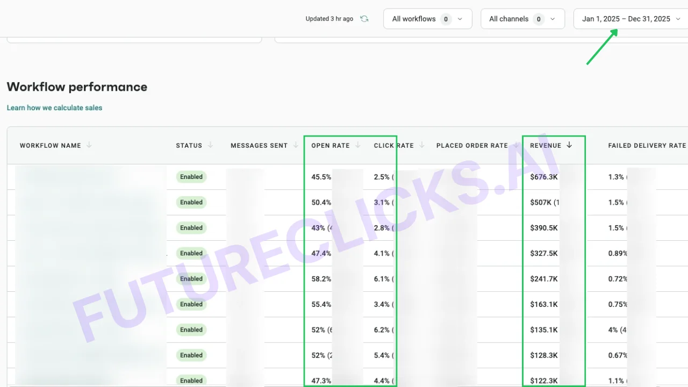The height and width of the screenshot is (387, 688).
Task: Click Enabled badge in $327.5K row
Action: click(x=191, y=253)
